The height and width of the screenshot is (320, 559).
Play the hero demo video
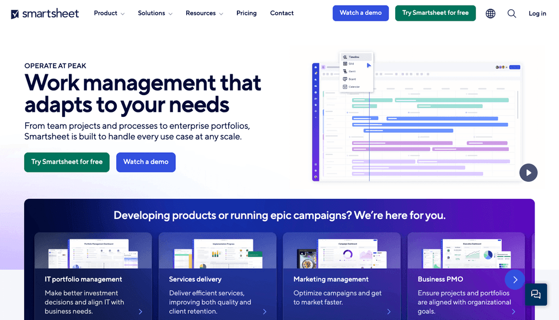[528, 173]
